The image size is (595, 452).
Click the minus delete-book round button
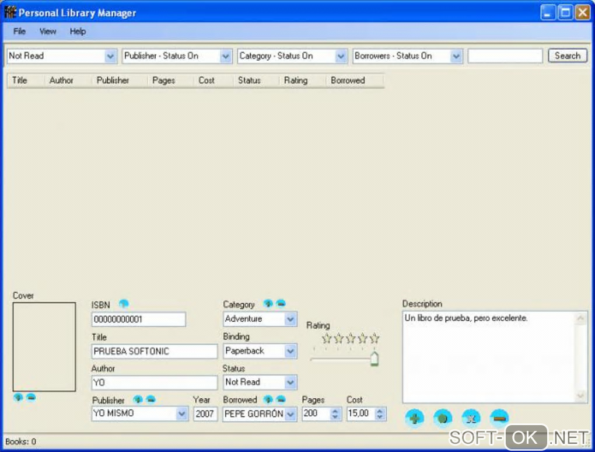tap(499, 418)
